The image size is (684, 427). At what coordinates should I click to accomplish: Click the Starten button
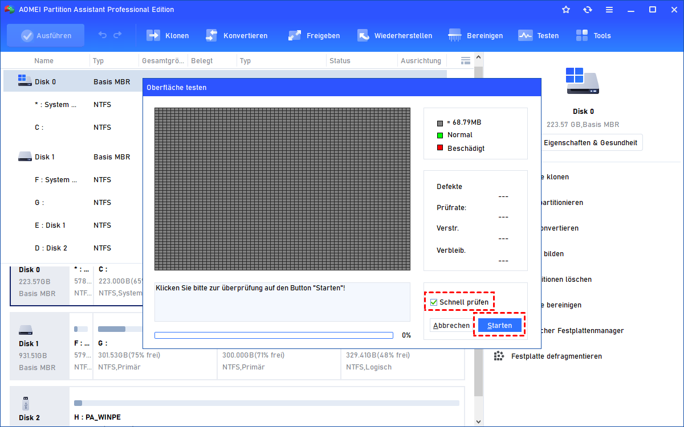499,325
